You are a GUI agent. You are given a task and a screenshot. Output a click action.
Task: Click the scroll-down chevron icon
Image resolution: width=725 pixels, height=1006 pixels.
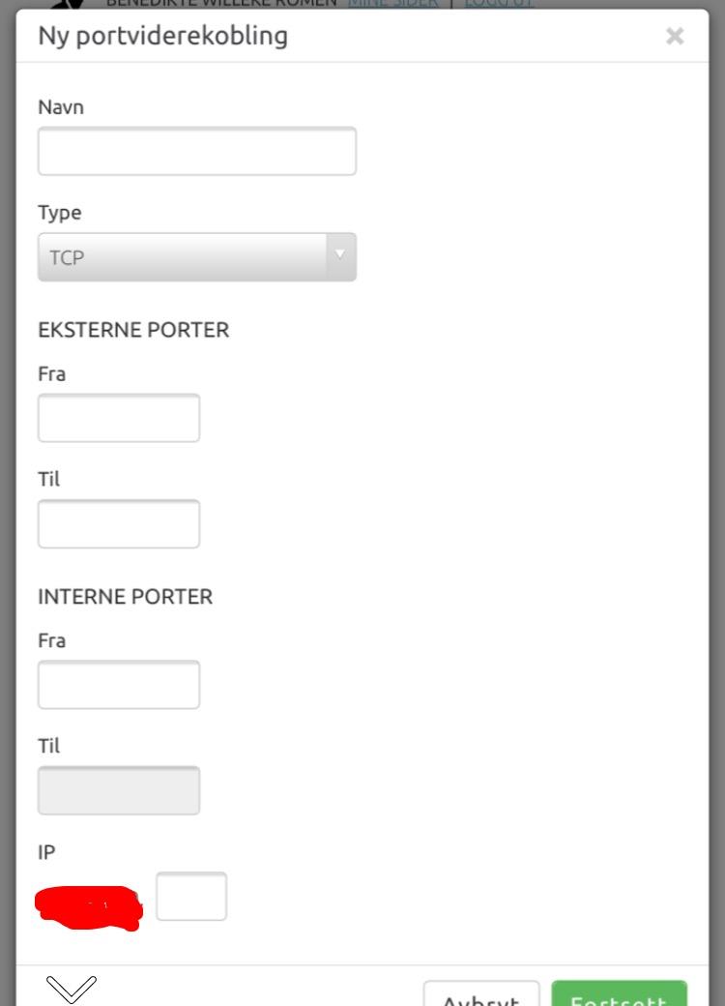[x=72, y=988]
